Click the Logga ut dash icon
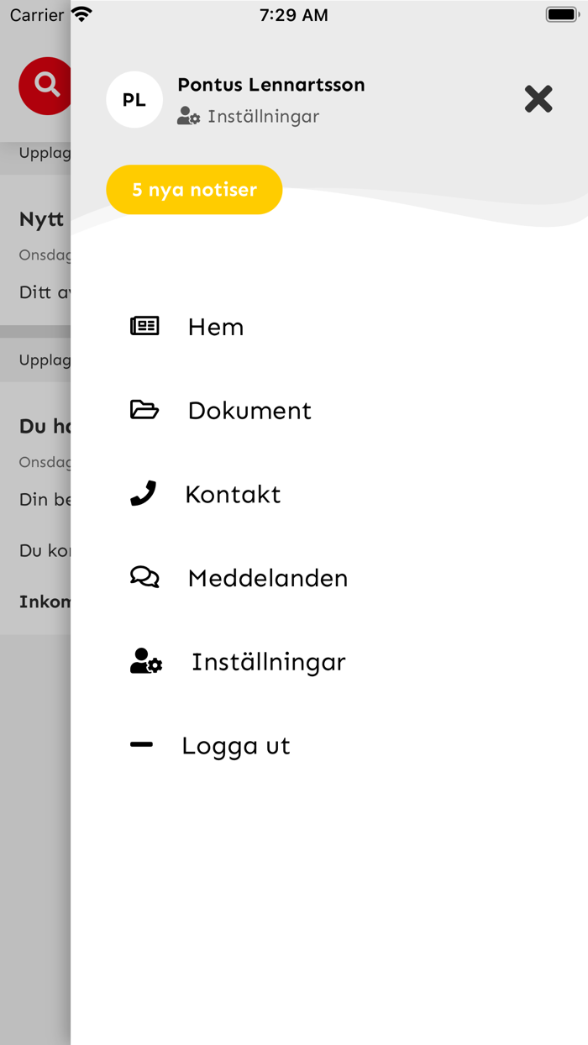Screen dimensions: 588x1045 tap(141, 744)
